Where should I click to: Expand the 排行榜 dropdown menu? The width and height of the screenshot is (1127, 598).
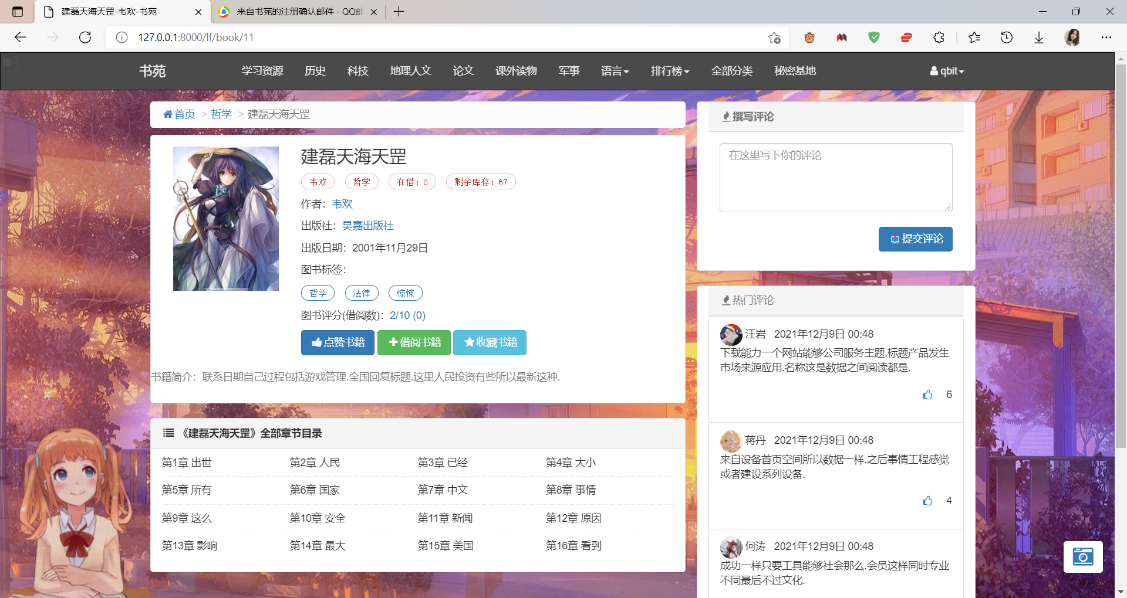coord(670,71)
